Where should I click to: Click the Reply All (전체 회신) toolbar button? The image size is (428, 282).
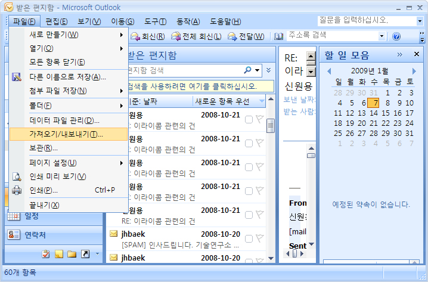tap(196, 36)
